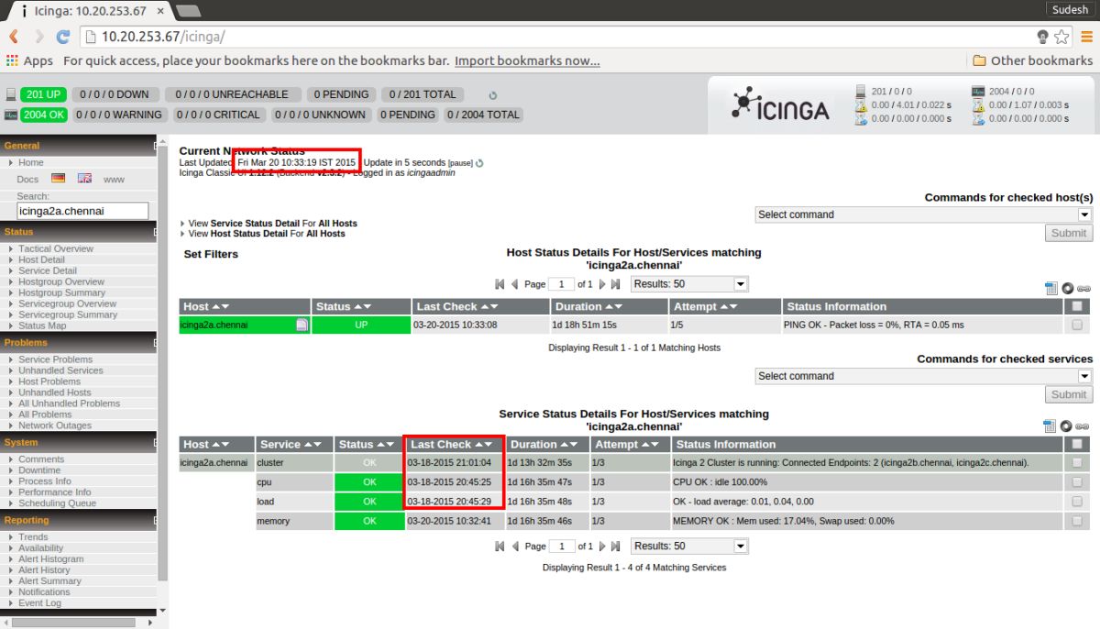Viewport: 1100px width, 629px height.
Task: Open the memory service detail link
Action: [273, 521]
